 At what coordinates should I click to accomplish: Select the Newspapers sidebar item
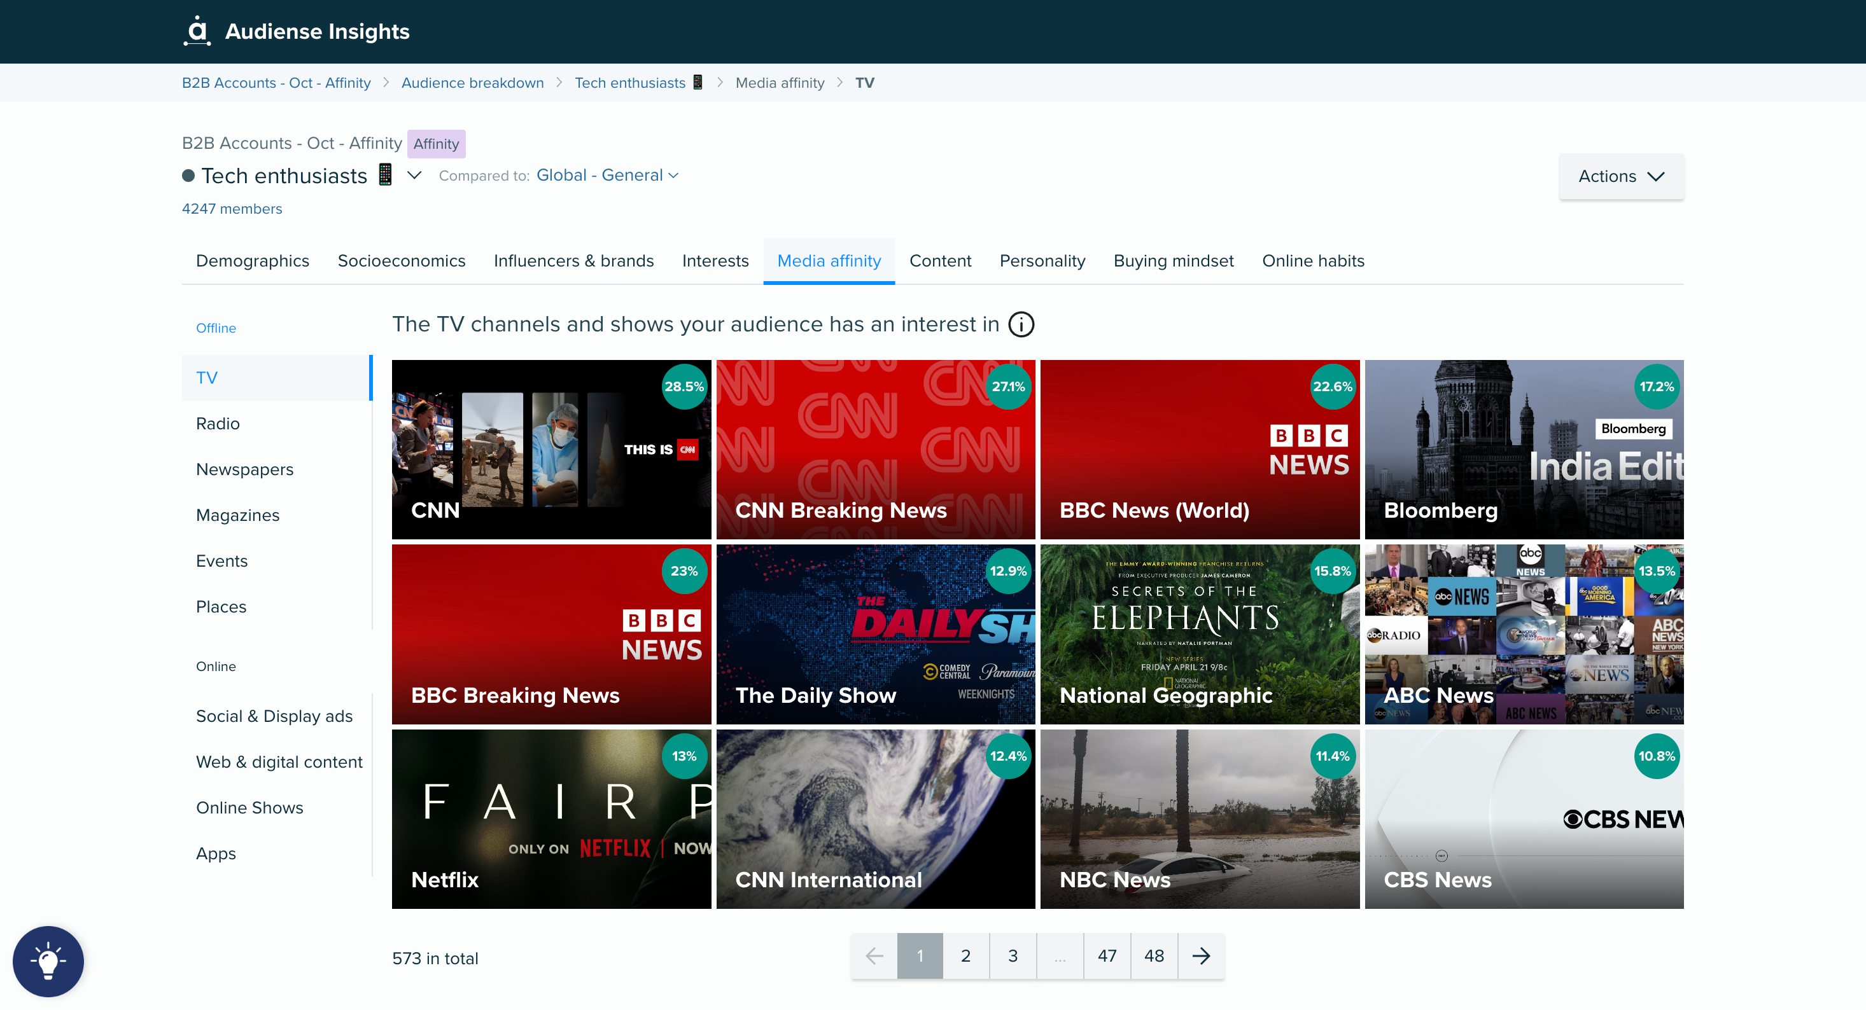[x=244, y=469]
